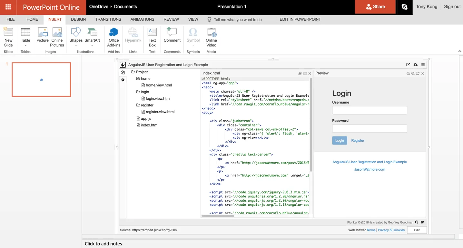This screenshot has height=248, width=463.
Task: Open the Office app launcher grid
Action: tap(8, 7)
